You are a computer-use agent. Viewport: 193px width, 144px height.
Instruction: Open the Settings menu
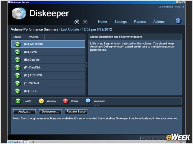[121, 22]
